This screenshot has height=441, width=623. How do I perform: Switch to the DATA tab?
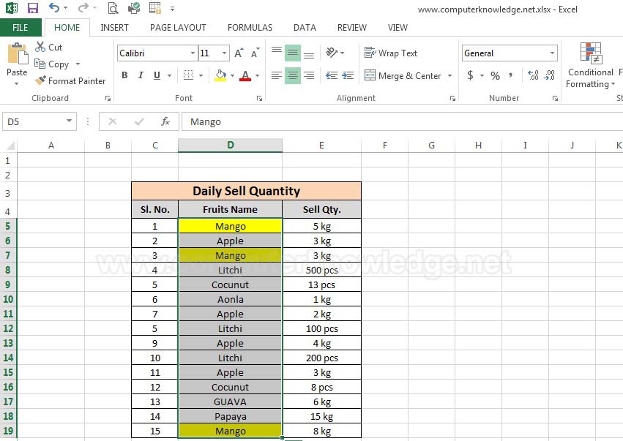(305, 27)
